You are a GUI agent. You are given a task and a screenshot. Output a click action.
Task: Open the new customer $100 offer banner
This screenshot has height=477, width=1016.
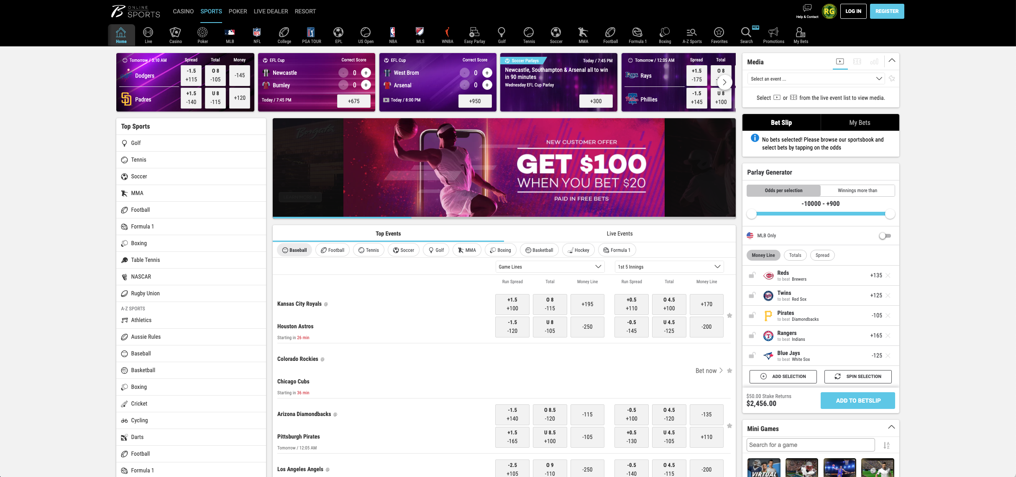[504, 167]
